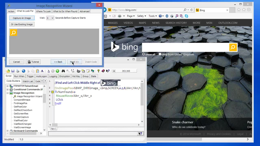Click the Tutorial button
This screenshot has height=146, width=260.
point(33,62)
